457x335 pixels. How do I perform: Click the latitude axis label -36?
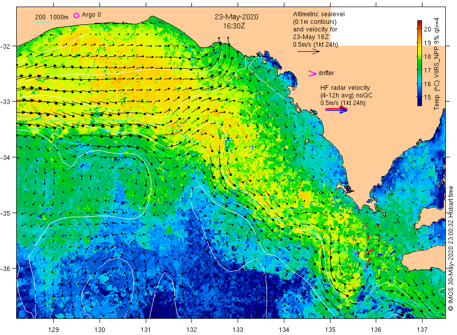coord(6,269)
